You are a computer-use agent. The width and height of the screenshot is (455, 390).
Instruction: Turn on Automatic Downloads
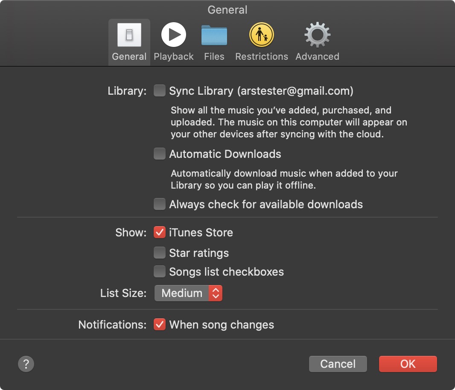(160, 154)
